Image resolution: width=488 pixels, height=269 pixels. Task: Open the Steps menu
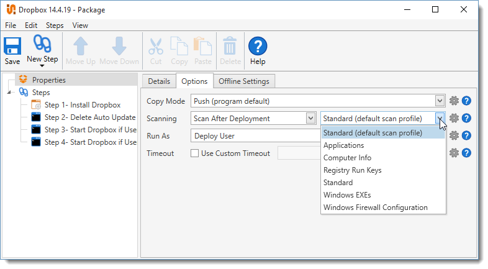[55, 25]
